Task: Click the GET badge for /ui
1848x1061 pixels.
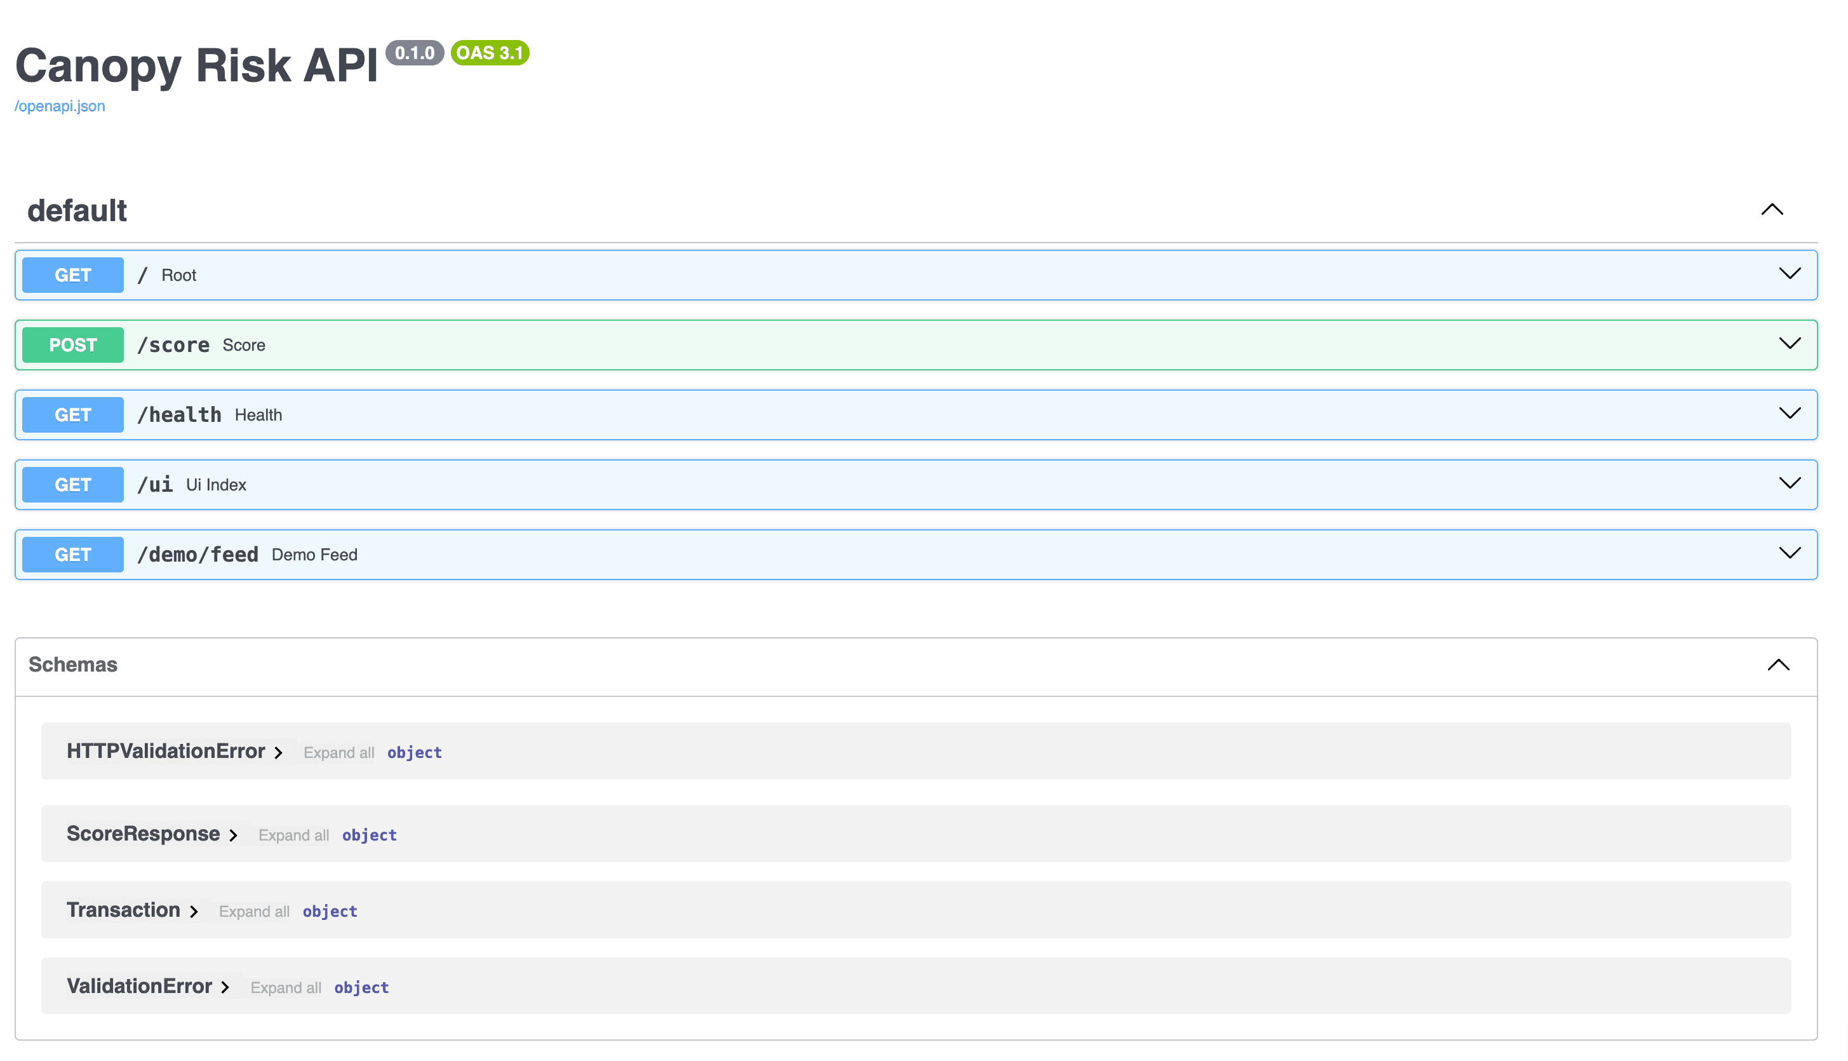Action: coord(73,485)
